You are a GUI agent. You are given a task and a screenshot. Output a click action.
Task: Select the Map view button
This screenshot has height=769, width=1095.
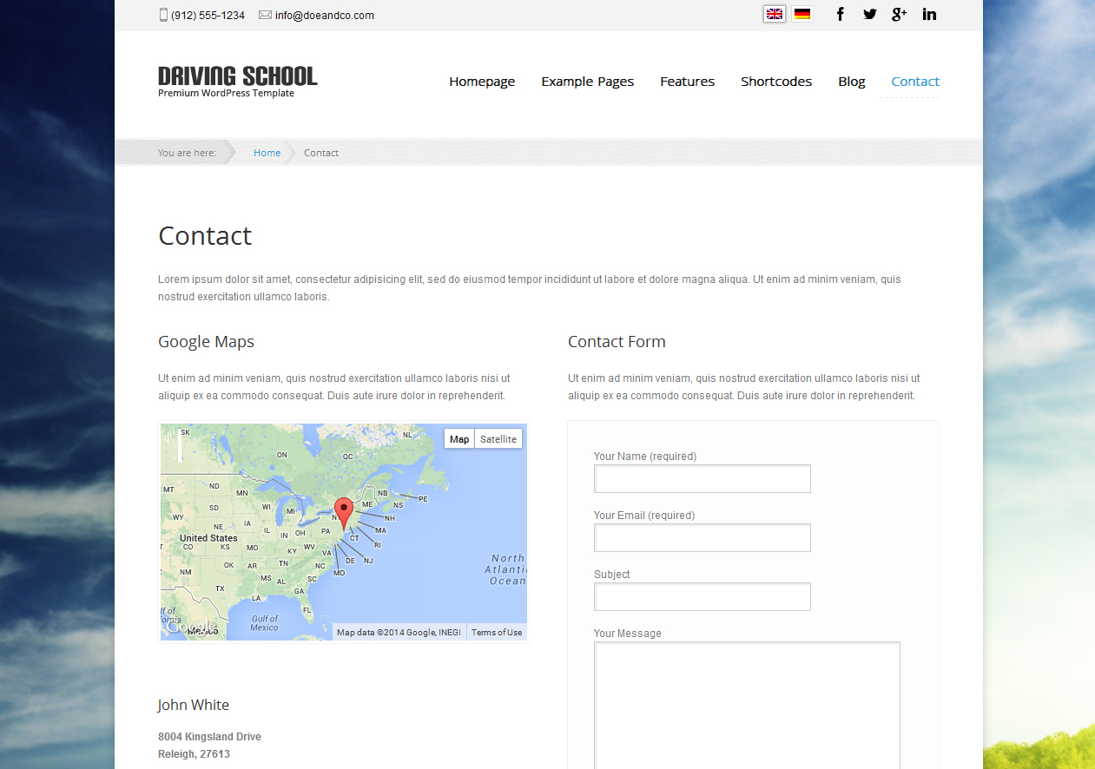point(458,438)
